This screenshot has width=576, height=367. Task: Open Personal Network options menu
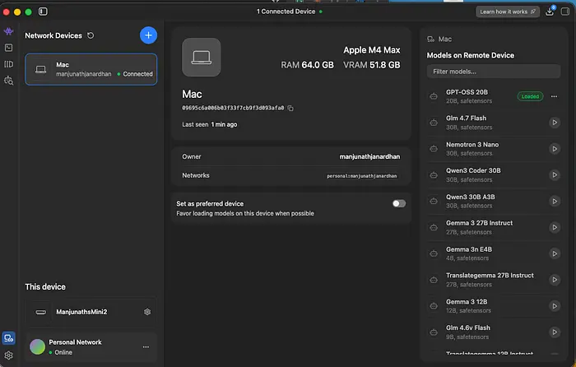[146, 346]
